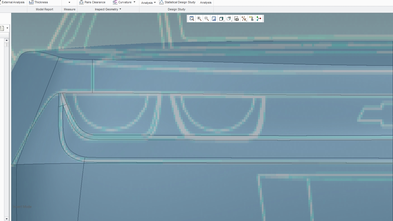Image resolution: width=393 pixels, height=221 pixels.
Task: Open the model tree settings dropdown arrow
Action: (x=7, y=28)
